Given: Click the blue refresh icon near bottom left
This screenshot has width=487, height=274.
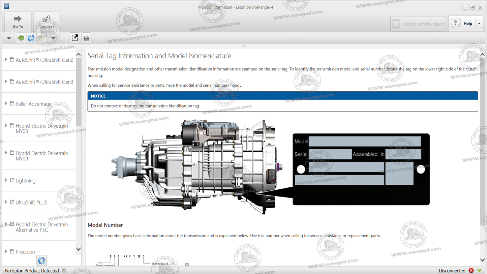Looking at the screenshot, I should (41, 260).
